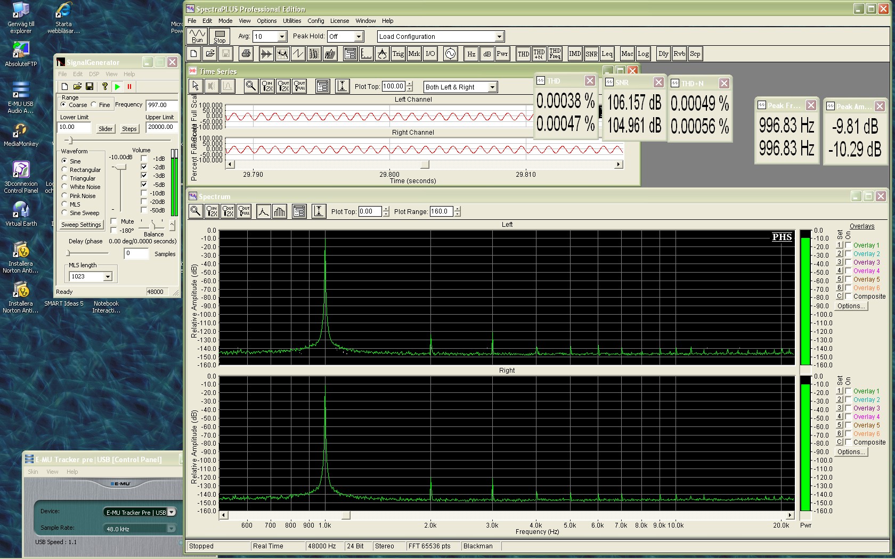Click the Run analyzer button
895x559 pixels.
197,36
